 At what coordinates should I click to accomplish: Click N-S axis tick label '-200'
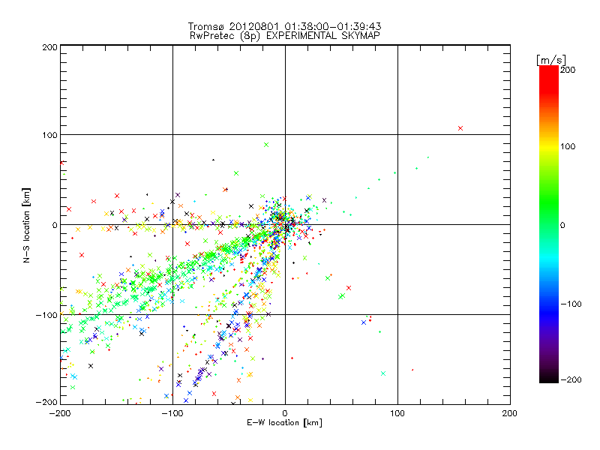(46, 402)
